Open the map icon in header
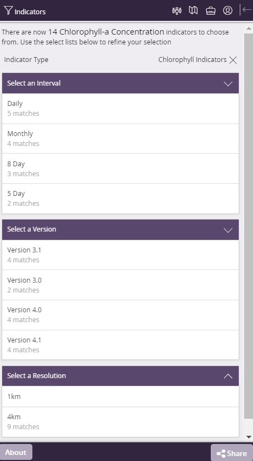253x461 pixels. tap(193, 10)
